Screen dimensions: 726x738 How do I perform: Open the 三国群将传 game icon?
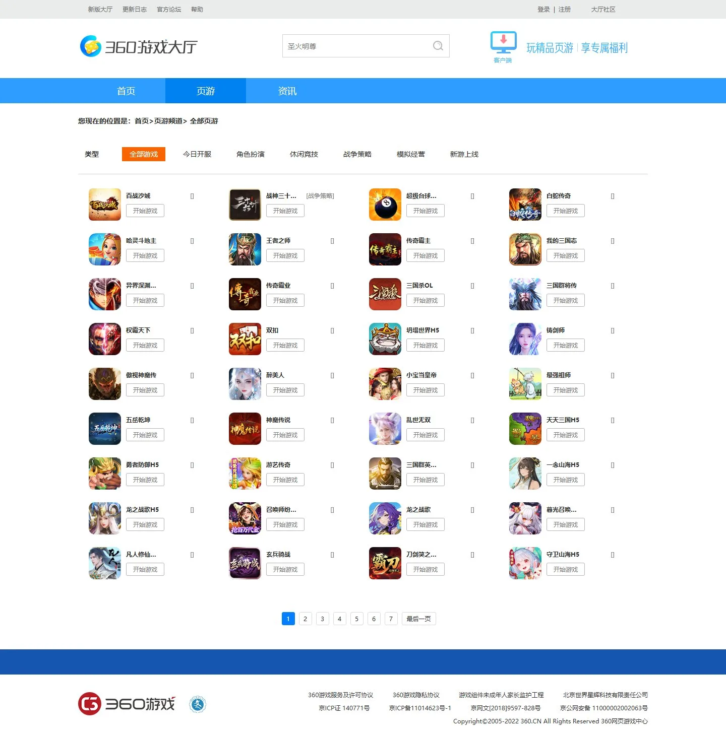pyautogui.click(x=525, y=294)
